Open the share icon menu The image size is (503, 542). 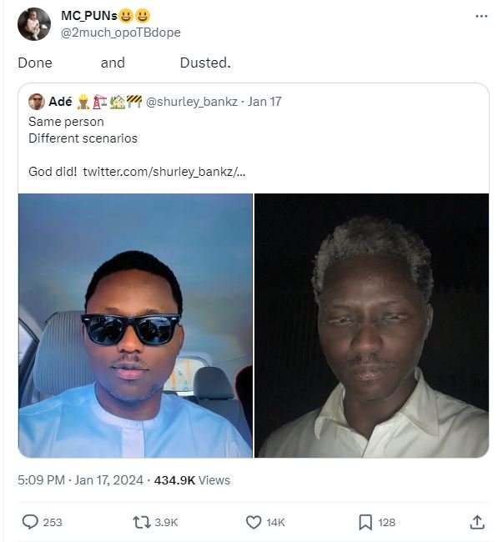477,522
